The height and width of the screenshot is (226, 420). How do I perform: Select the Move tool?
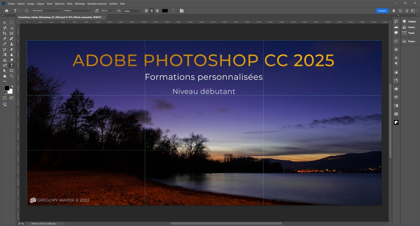(5, 23)
